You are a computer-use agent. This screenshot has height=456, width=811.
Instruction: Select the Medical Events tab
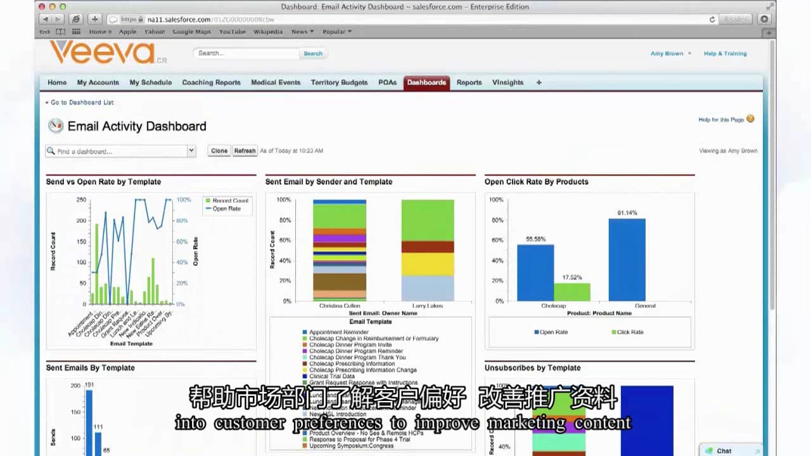point(276,82)
